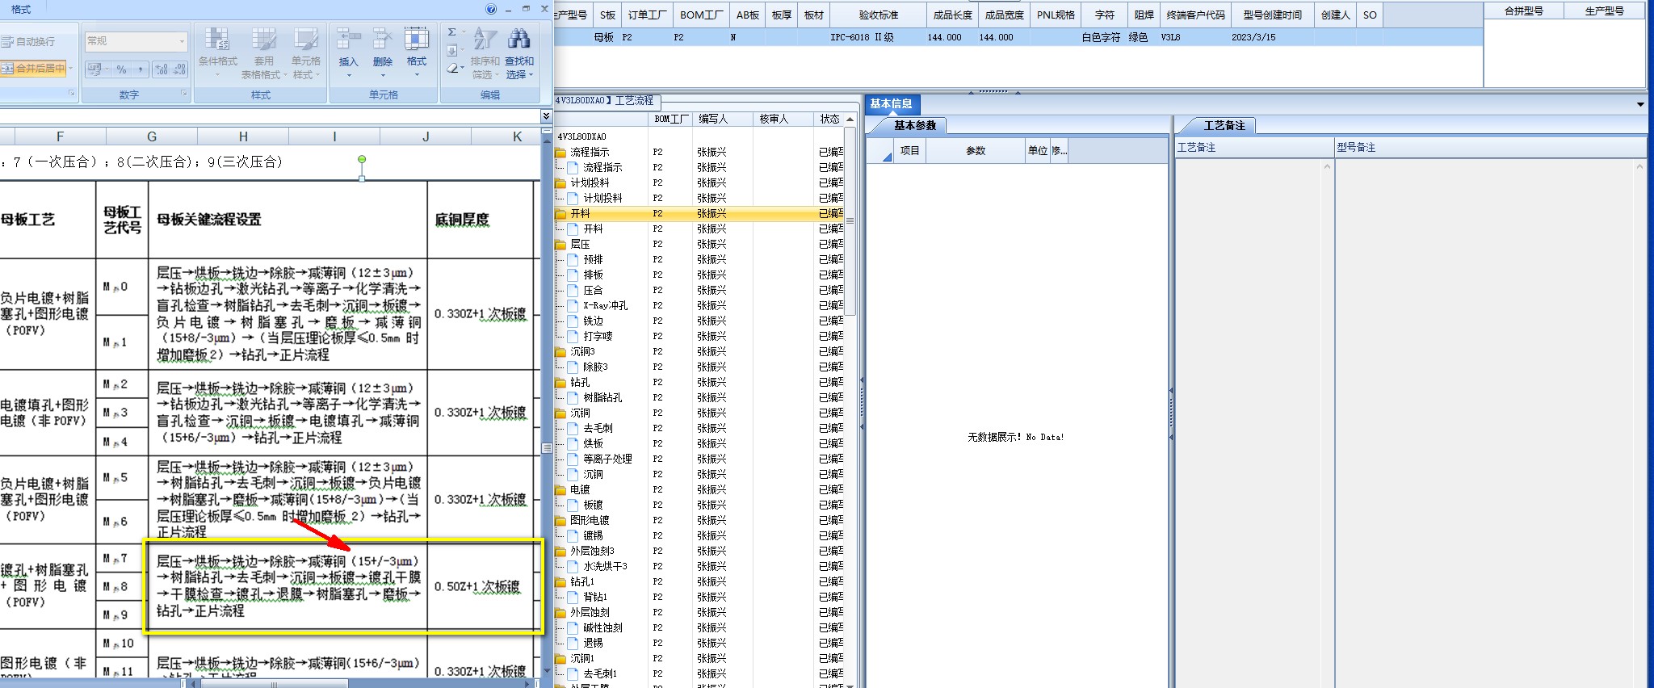
Task: Click Excel vertical scrollbar down arrow
Action: coord(547,670)
